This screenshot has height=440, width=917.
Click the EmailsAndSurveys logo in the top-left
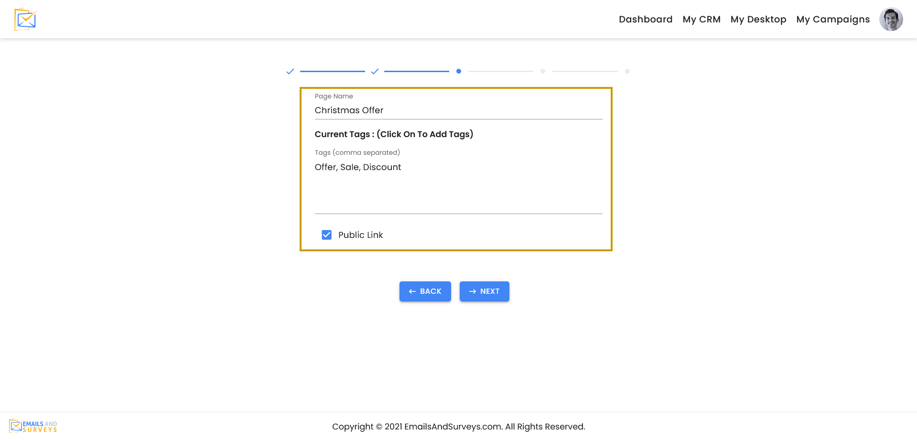(x=25, y=19)
